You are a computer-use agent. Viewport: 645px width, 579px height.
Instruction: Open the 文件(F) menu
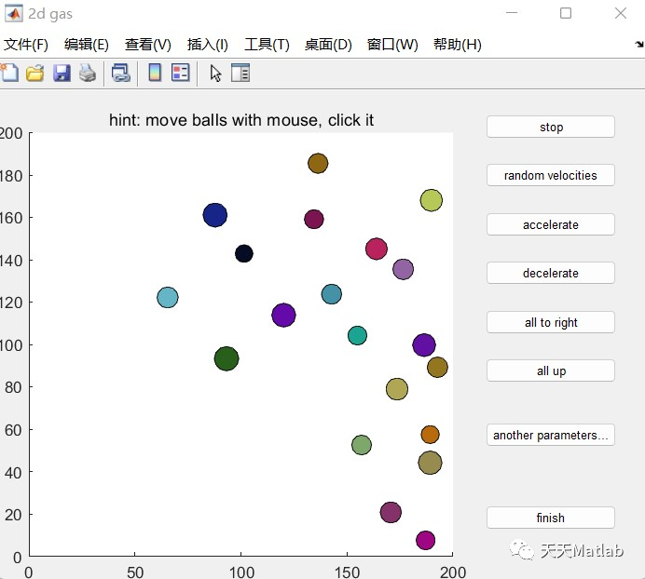pyautogui.click(x=26, y=45)
